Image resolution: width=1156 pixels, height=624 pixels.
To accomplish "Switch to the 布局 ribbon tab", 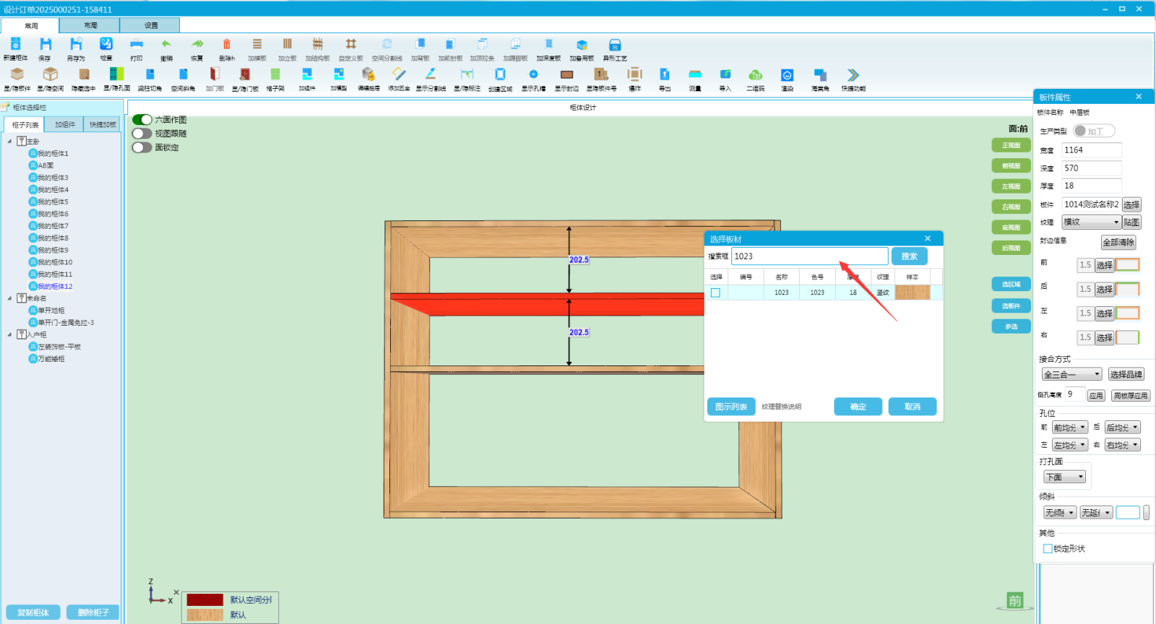I will (90, 25).
